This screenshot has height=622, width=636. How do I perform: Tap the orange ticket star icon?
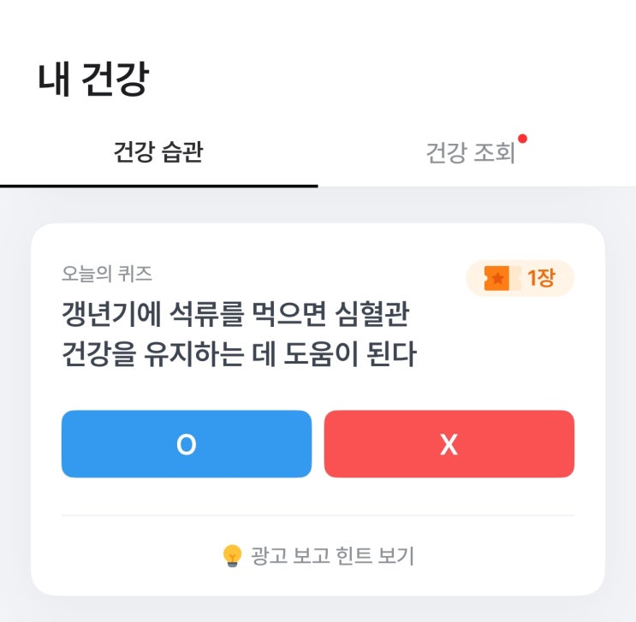[x=497, y=278]
